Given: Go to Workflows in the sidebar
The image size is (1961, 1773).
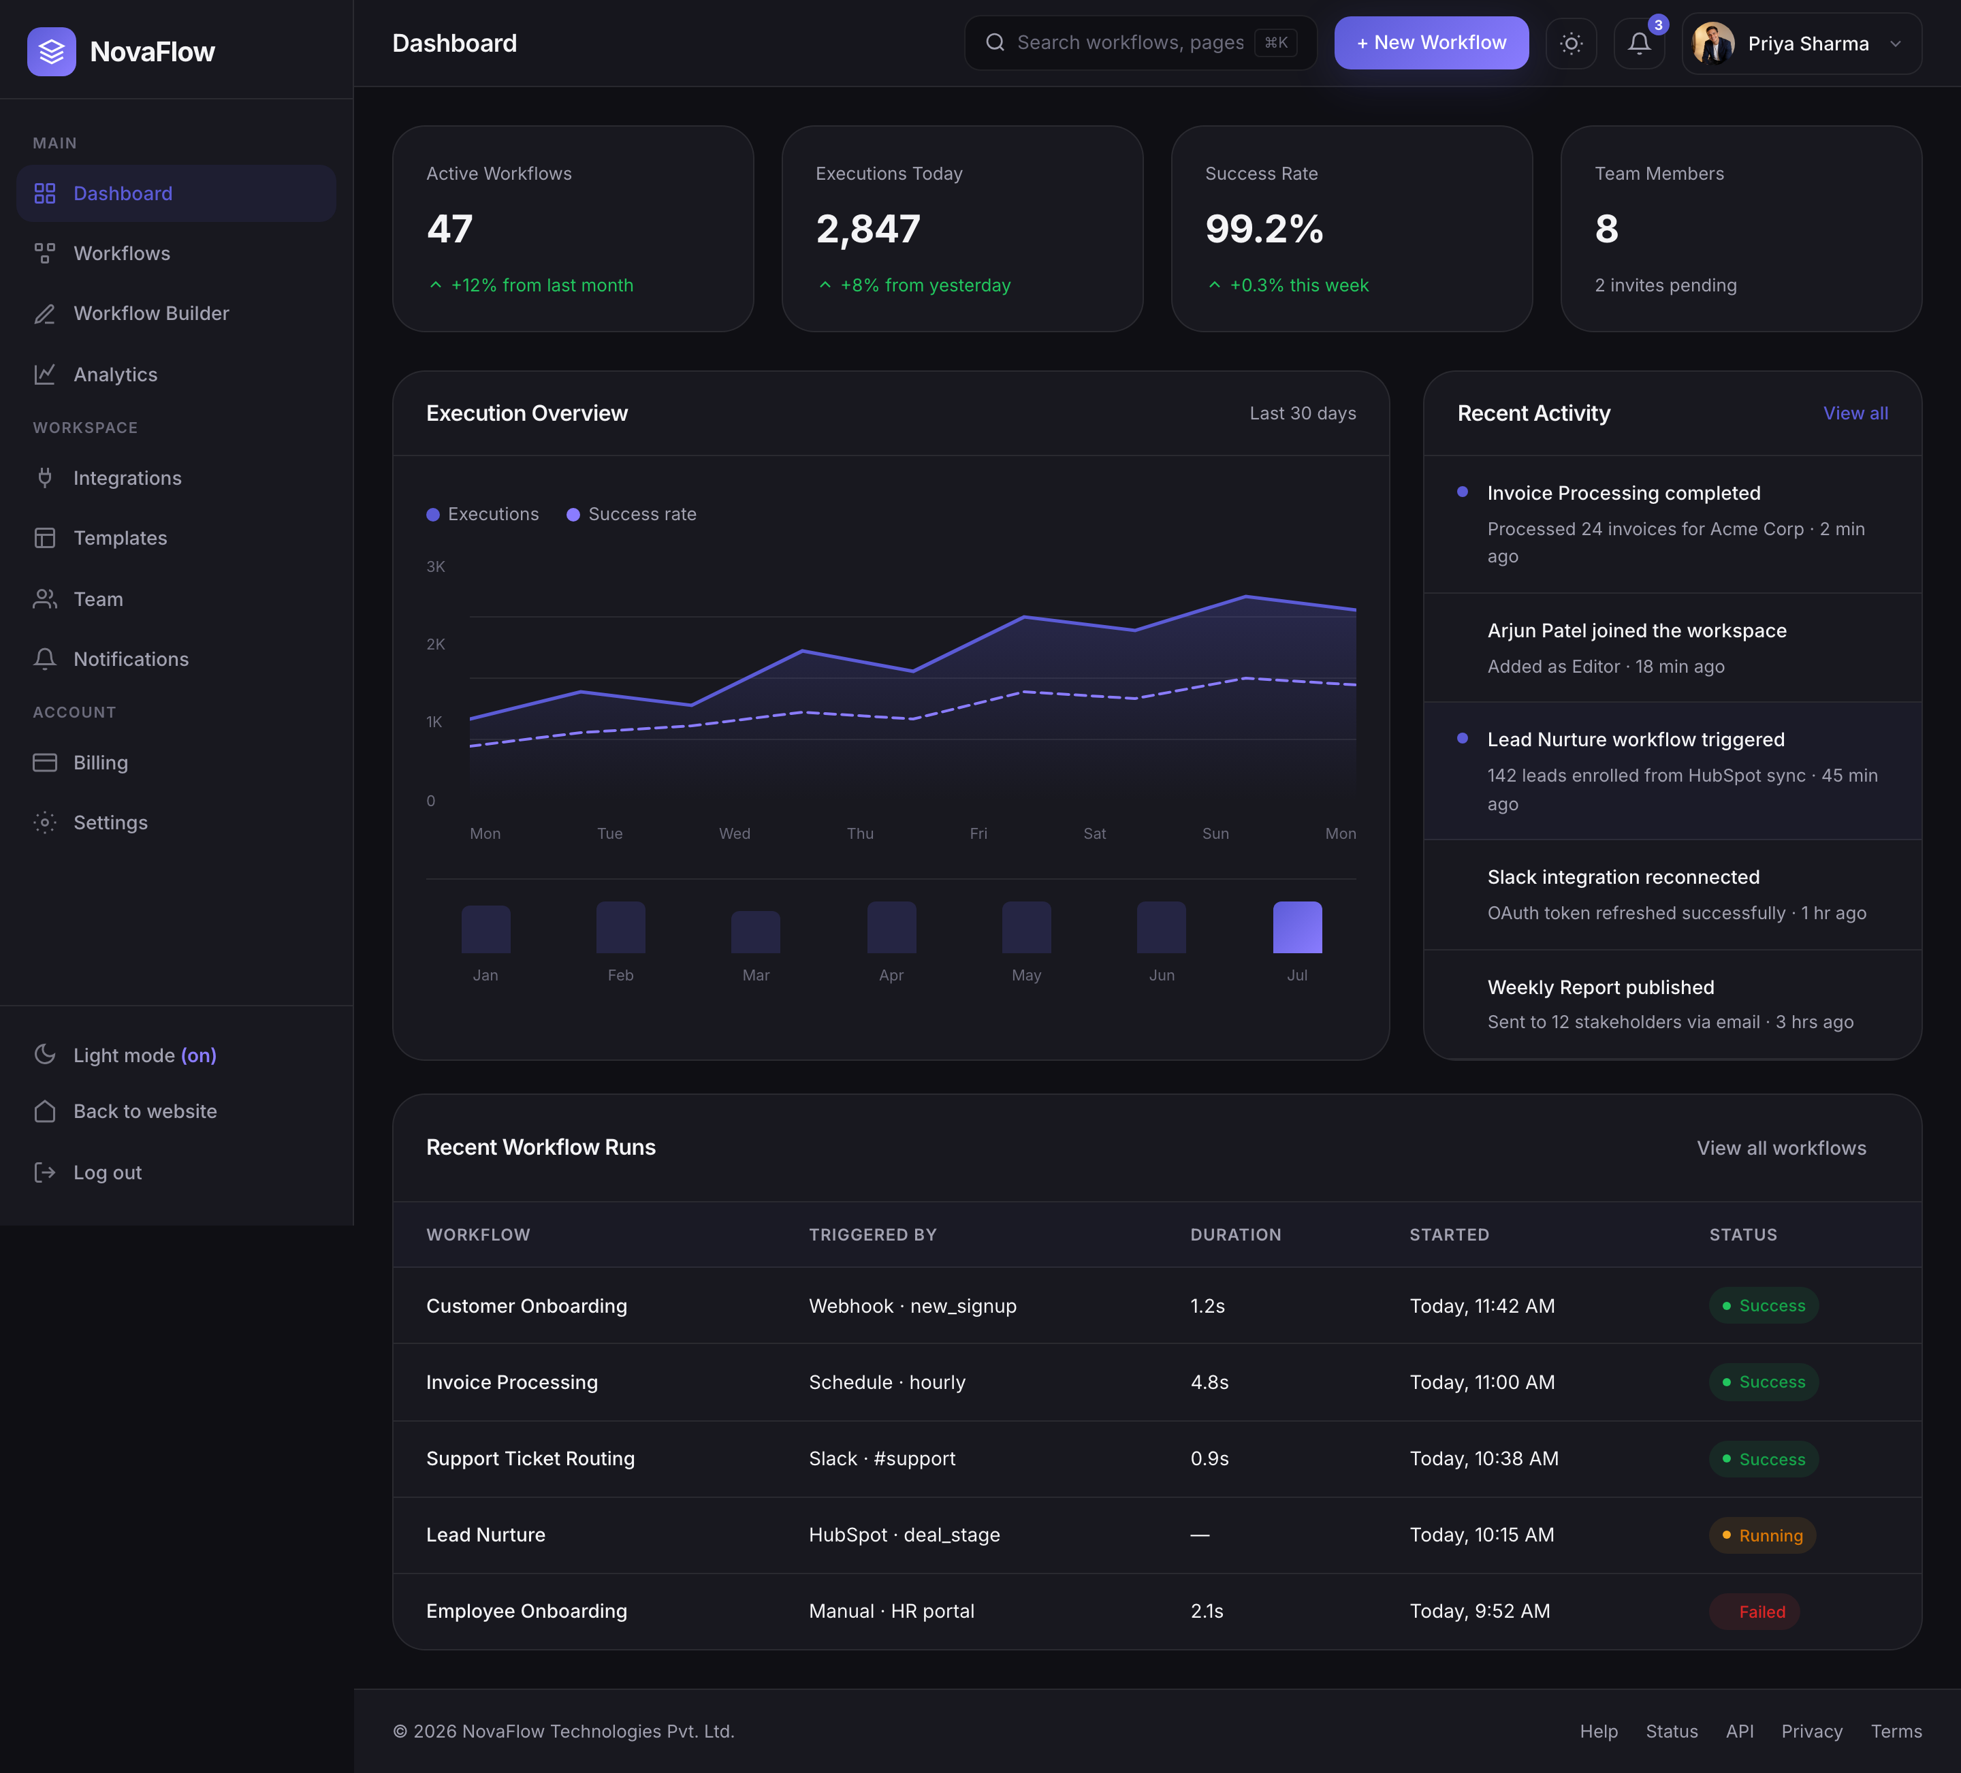Looking at the screenshot, I should [176, 253].
